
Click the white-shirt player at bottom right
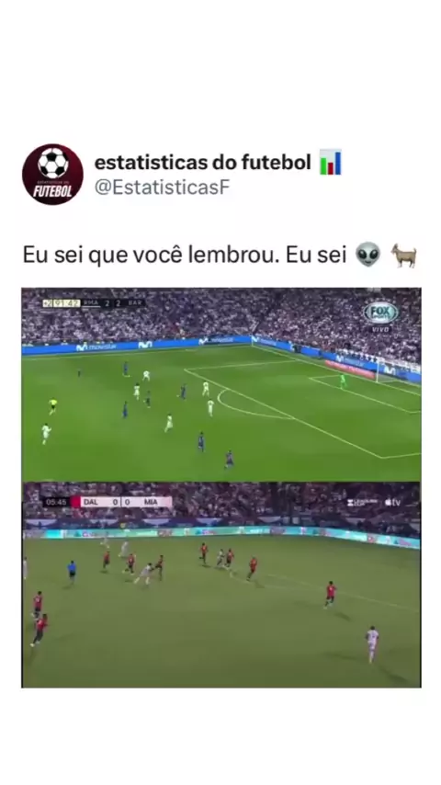(371, 643)
